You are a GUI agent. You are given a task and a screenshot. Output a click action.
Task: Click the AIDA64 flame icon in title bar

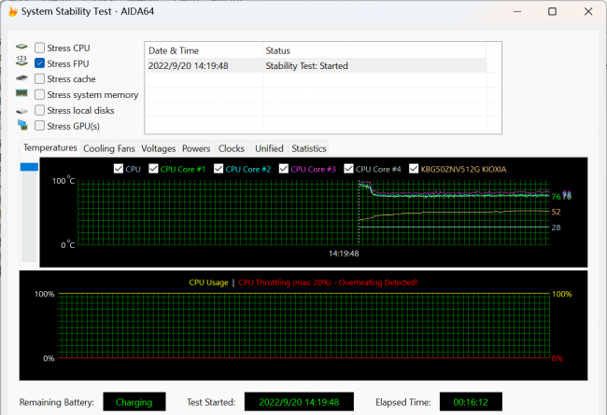pos(13,11)
